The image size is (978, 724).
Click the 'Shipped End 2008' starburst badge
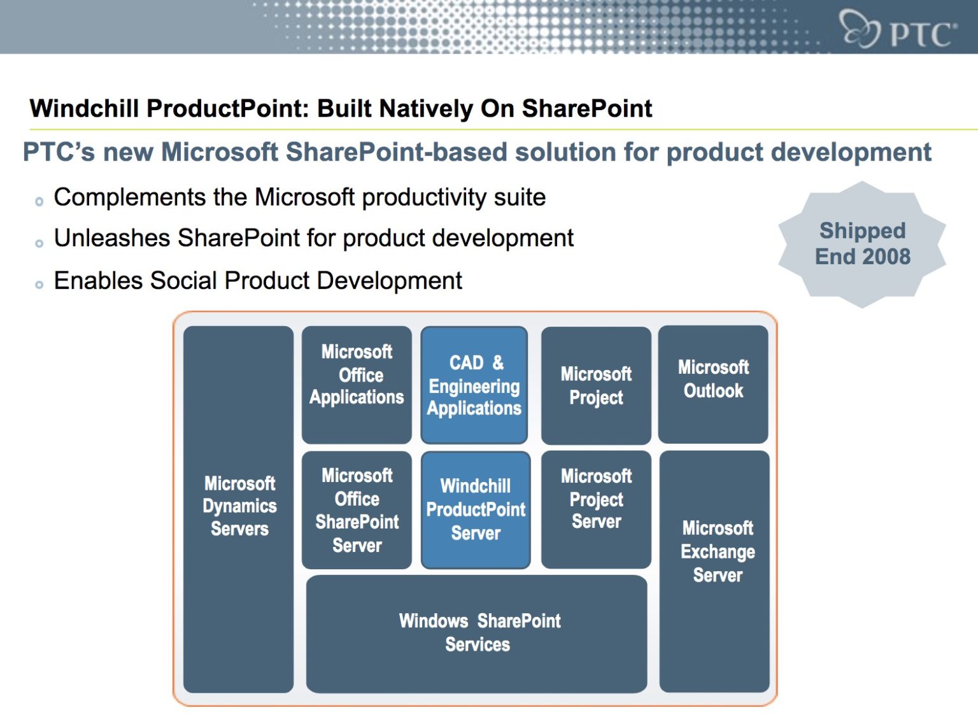[862, 245]
